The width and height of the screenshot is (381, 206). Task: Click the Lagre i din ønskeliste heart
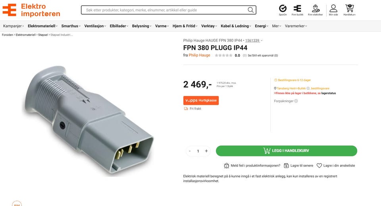click(319, 166)
